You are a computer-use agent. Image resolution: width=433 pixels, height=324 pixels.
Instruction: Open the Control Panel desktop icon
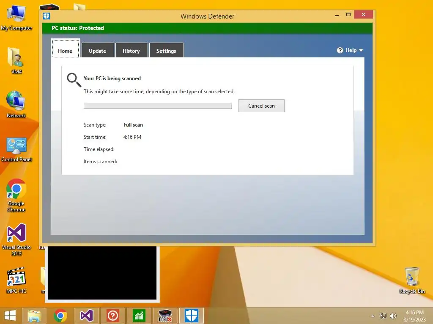tap(16, 149)
